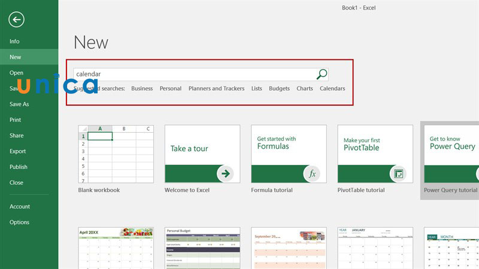Open Export options

[x=17, y=151]
